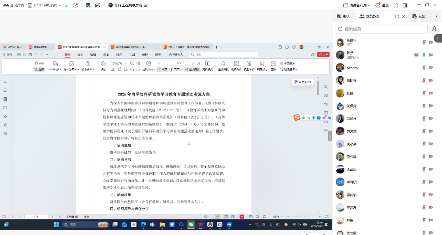Click the host's green microphone icon
442x235 pixels.
[x=424, y=55]
